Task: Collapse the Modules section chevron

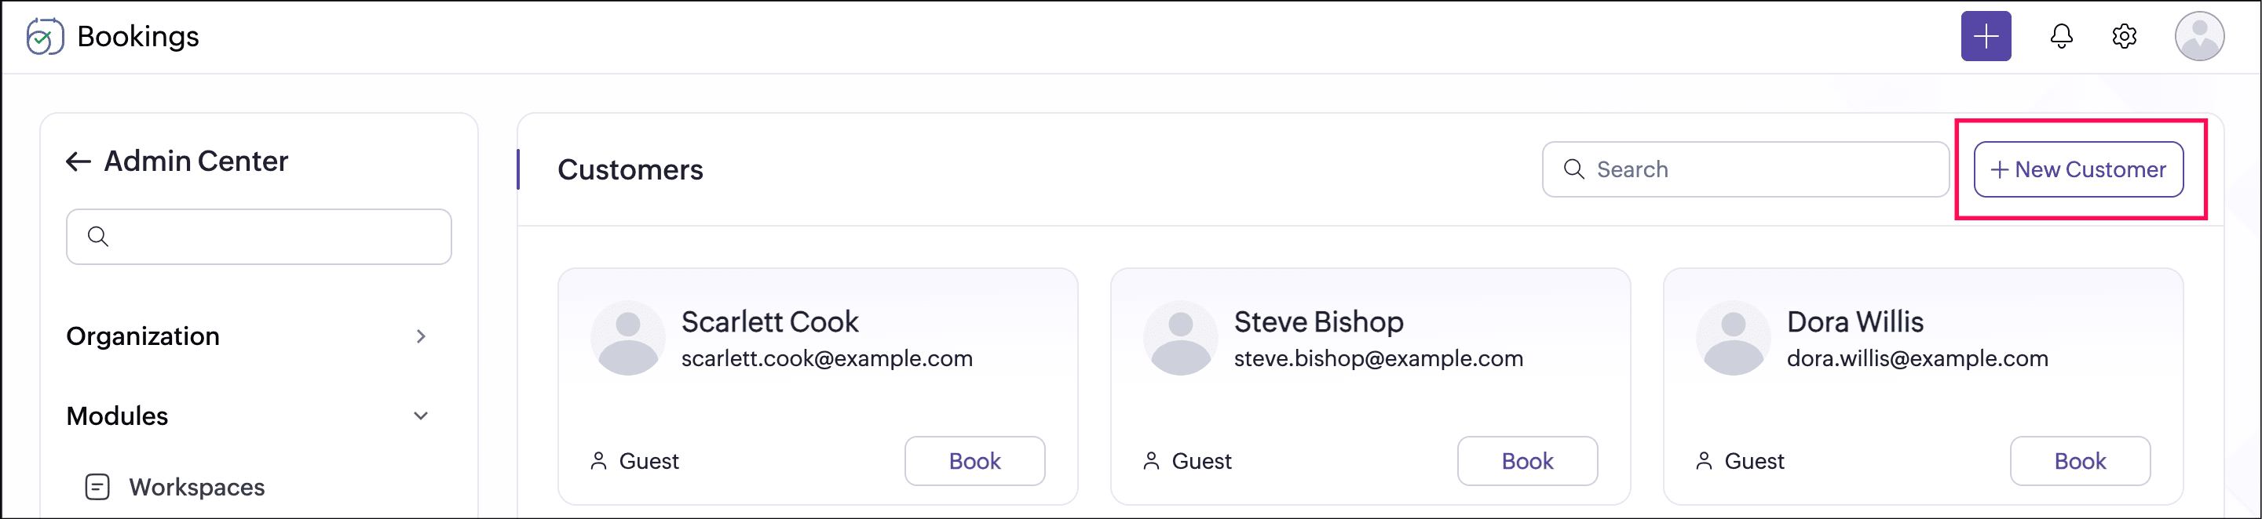Action: 421,416
